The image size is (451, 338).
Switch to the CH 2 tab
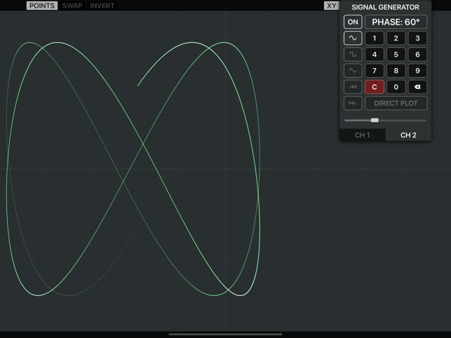coord(408,135)
